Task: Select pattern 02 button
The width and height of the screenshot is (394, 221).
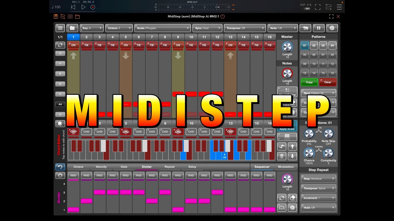Action: (x=314, y=45)
